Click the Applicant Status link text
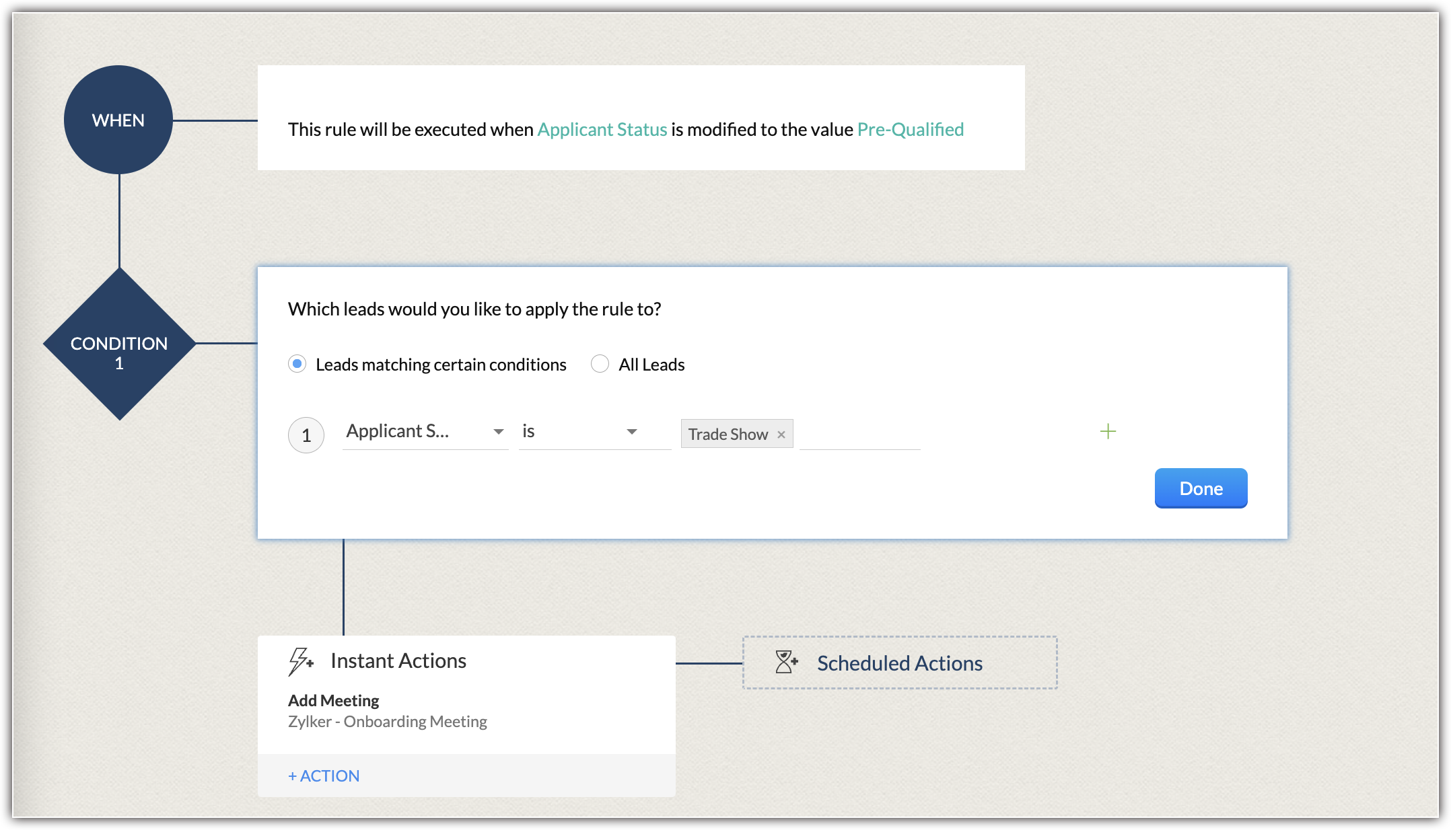 pyautogui.click(x=602, y=129)
